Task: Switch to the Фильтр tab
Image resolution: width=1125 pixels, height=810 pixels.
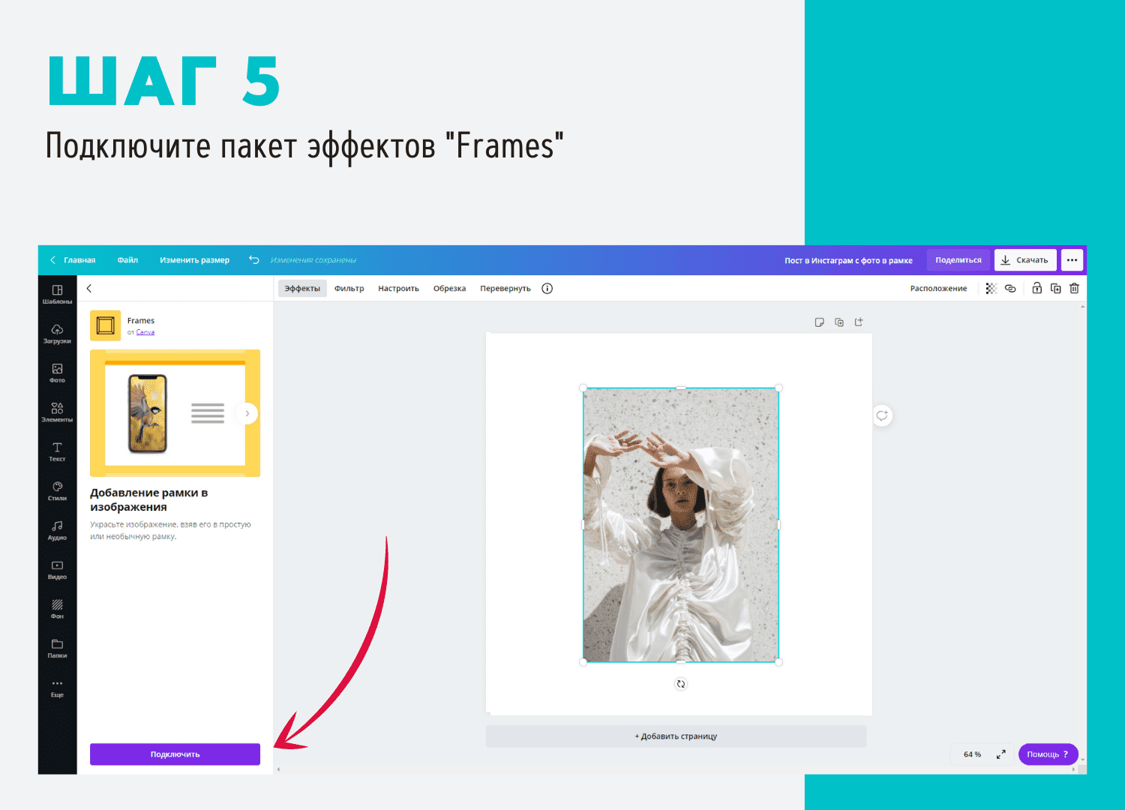Action: pos(349,289)
